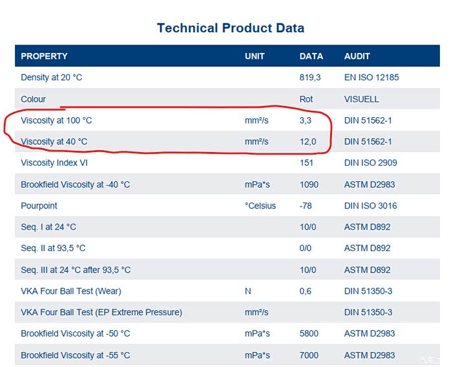Select the Density at 20 °C row label
The image size is (453, 367).
tap(51, 78)
